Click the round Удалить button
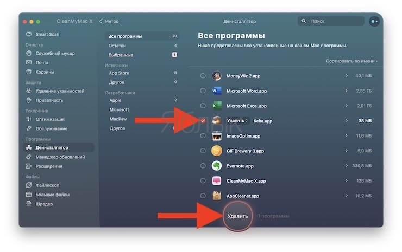 237,216
